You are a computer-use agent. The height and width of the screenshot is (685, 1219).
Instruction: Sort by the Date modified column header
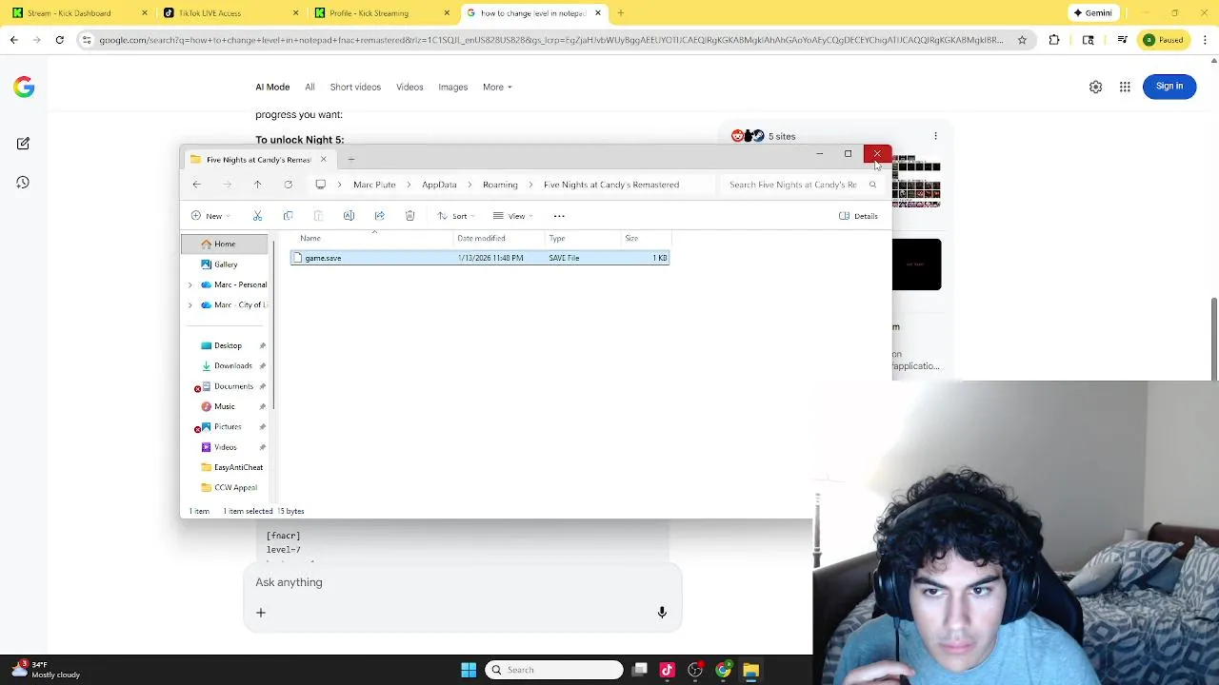click(499, 238)
